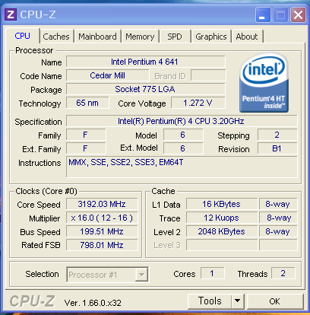Image resolution: width=310 pixels, height=315 pixels.
Task: Click the Multiplier value x 16.0
Action: point(102,218)
